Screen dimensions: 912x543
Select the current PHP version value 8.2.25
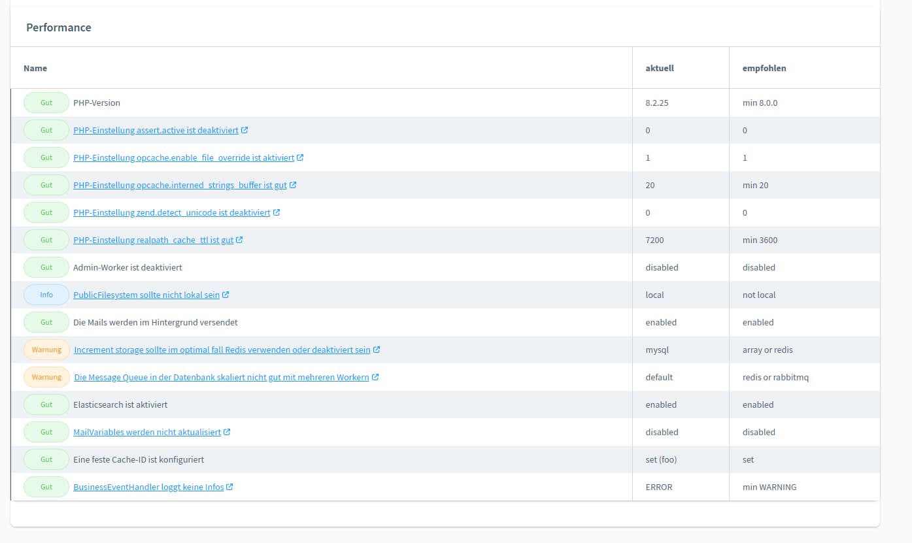coord(658,103)
